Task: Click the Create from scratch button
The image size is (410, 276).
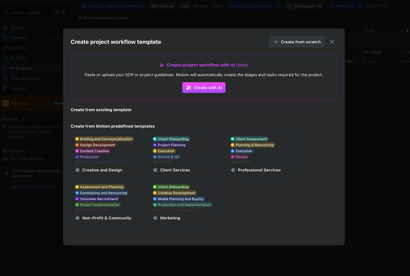Action: click(x=297, y=42)
